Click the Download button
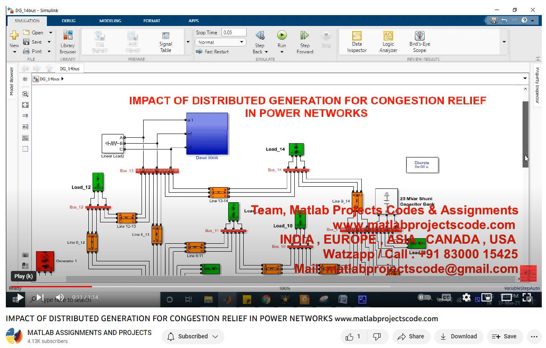 click(x=458, y=336)
